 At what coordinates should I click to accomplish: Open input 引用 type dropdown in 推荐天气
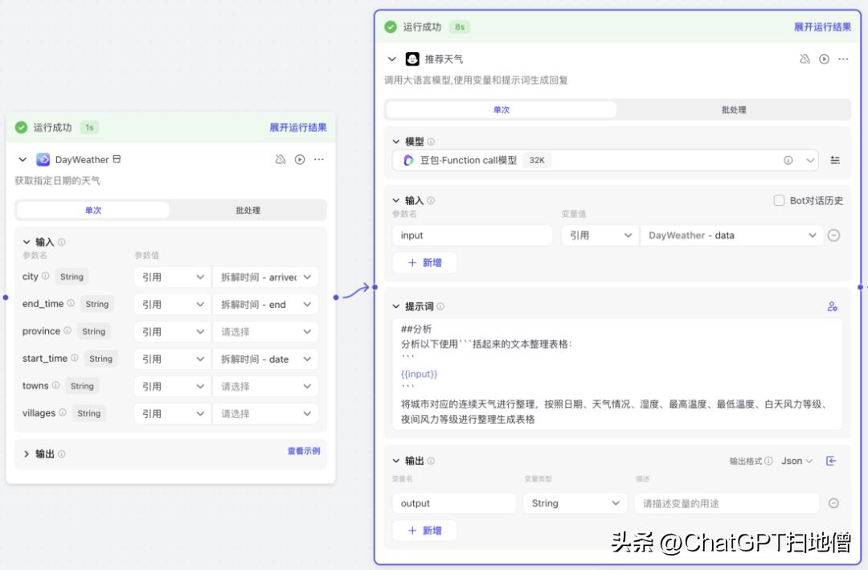coord(600,236)
